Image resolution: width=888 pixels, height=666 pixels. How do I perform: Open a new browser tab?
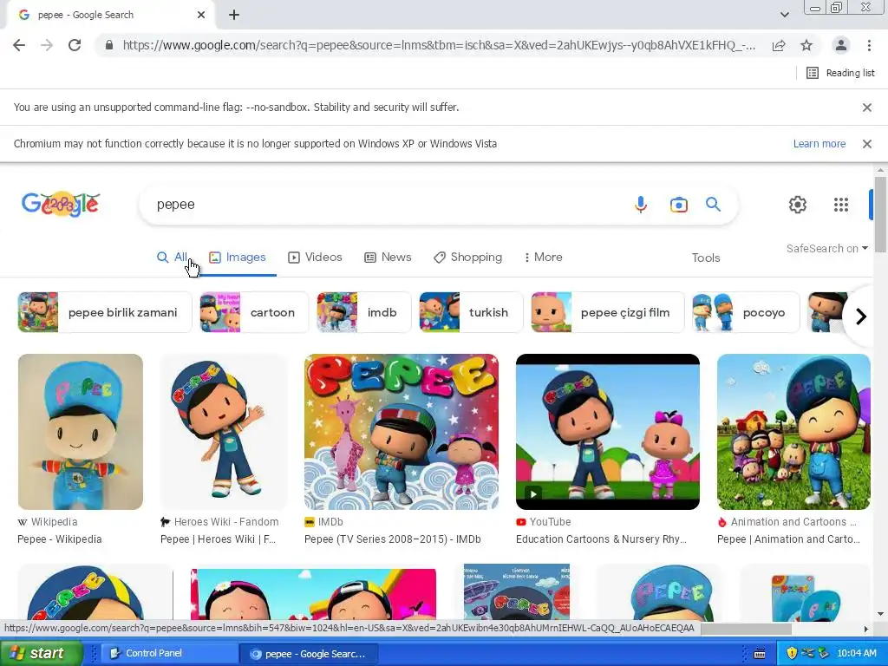coord(234,15)
